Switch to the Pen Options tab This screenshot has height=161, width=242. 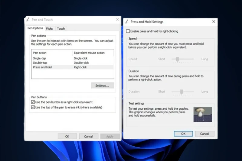coord(35,28)
